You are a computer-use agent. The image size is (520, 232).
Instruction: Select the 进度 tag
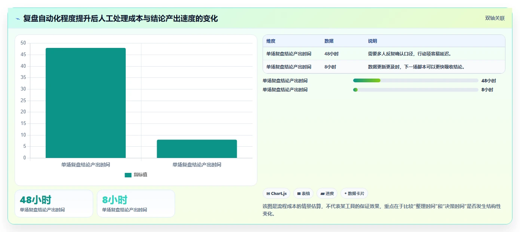[x=327, y=193]
